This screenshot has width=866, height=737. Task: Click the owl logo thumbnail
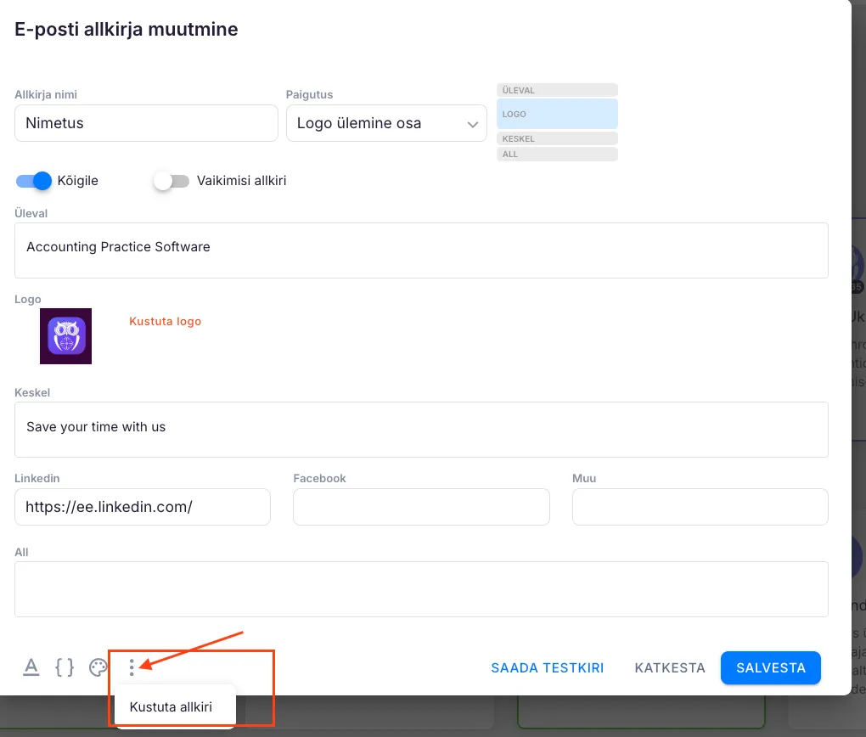point(65,336)
